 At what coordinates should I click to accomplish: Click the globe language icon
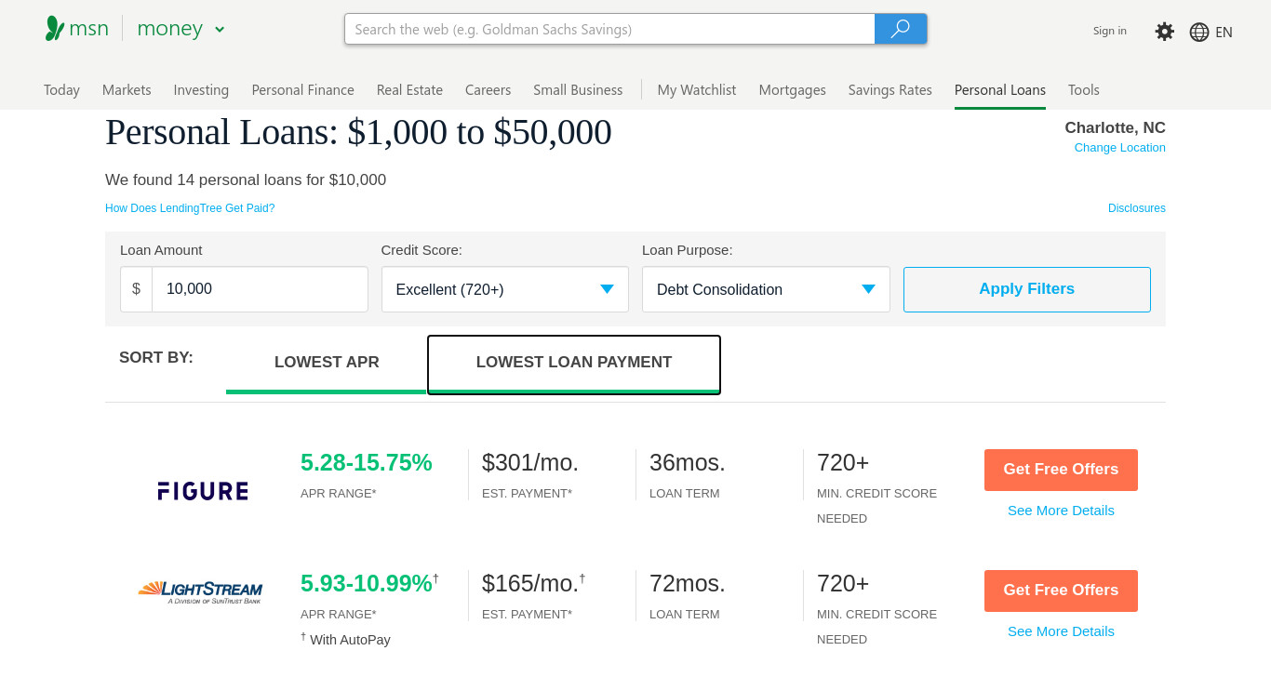coord(1199,32)
